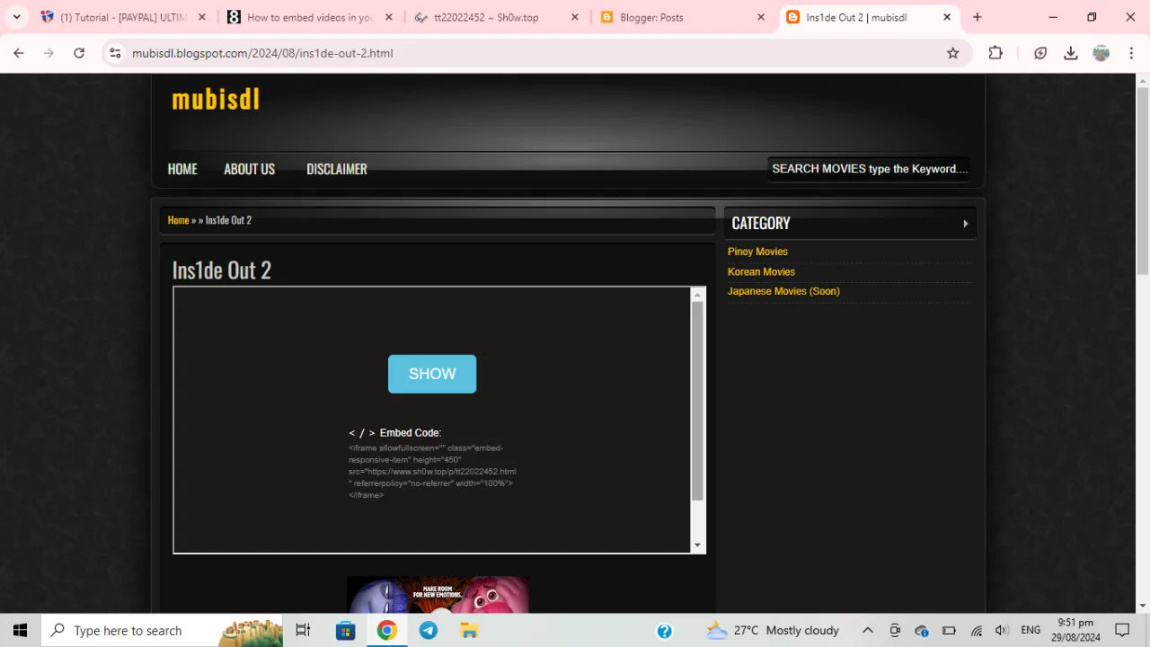Click the Home breadcrumb link
This screenshot has height=647, width=1150.
click(178, 220)
